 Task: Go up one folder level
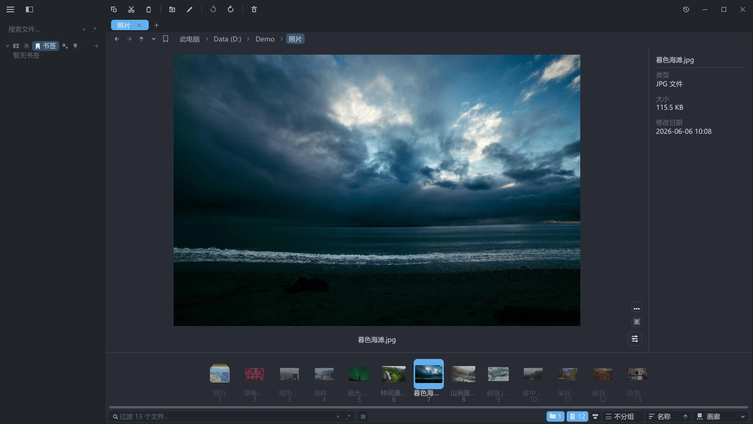click(x=141, y=39)
